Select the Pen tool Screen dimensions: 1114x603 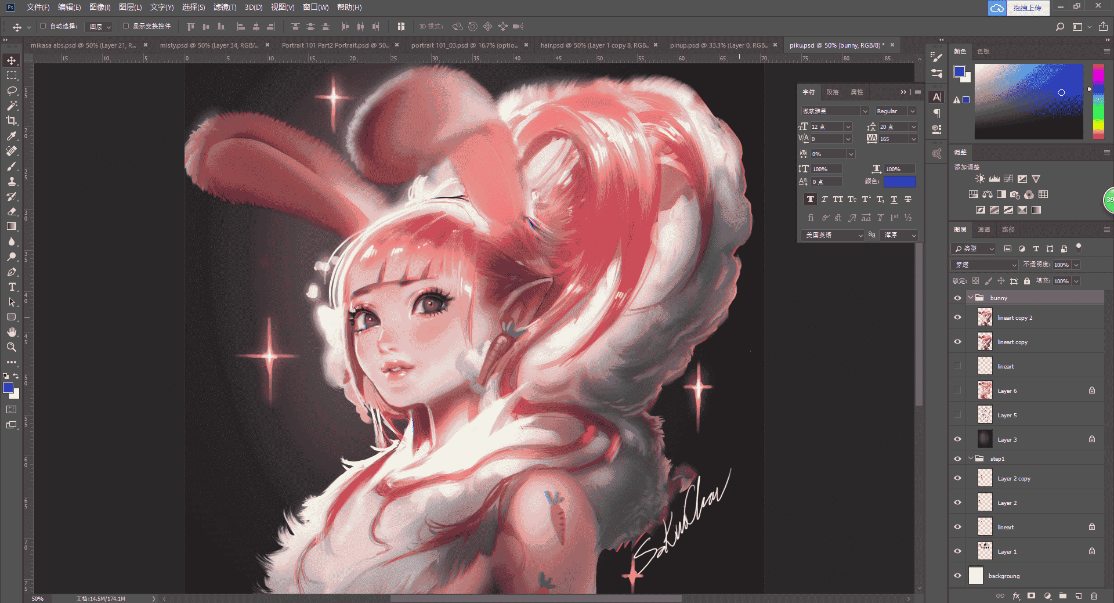tap(12, 272)
